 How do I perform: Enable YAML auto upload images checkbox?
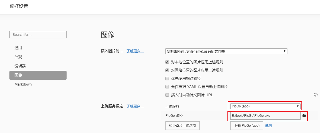pyautogui.click(x=167, y=87)
